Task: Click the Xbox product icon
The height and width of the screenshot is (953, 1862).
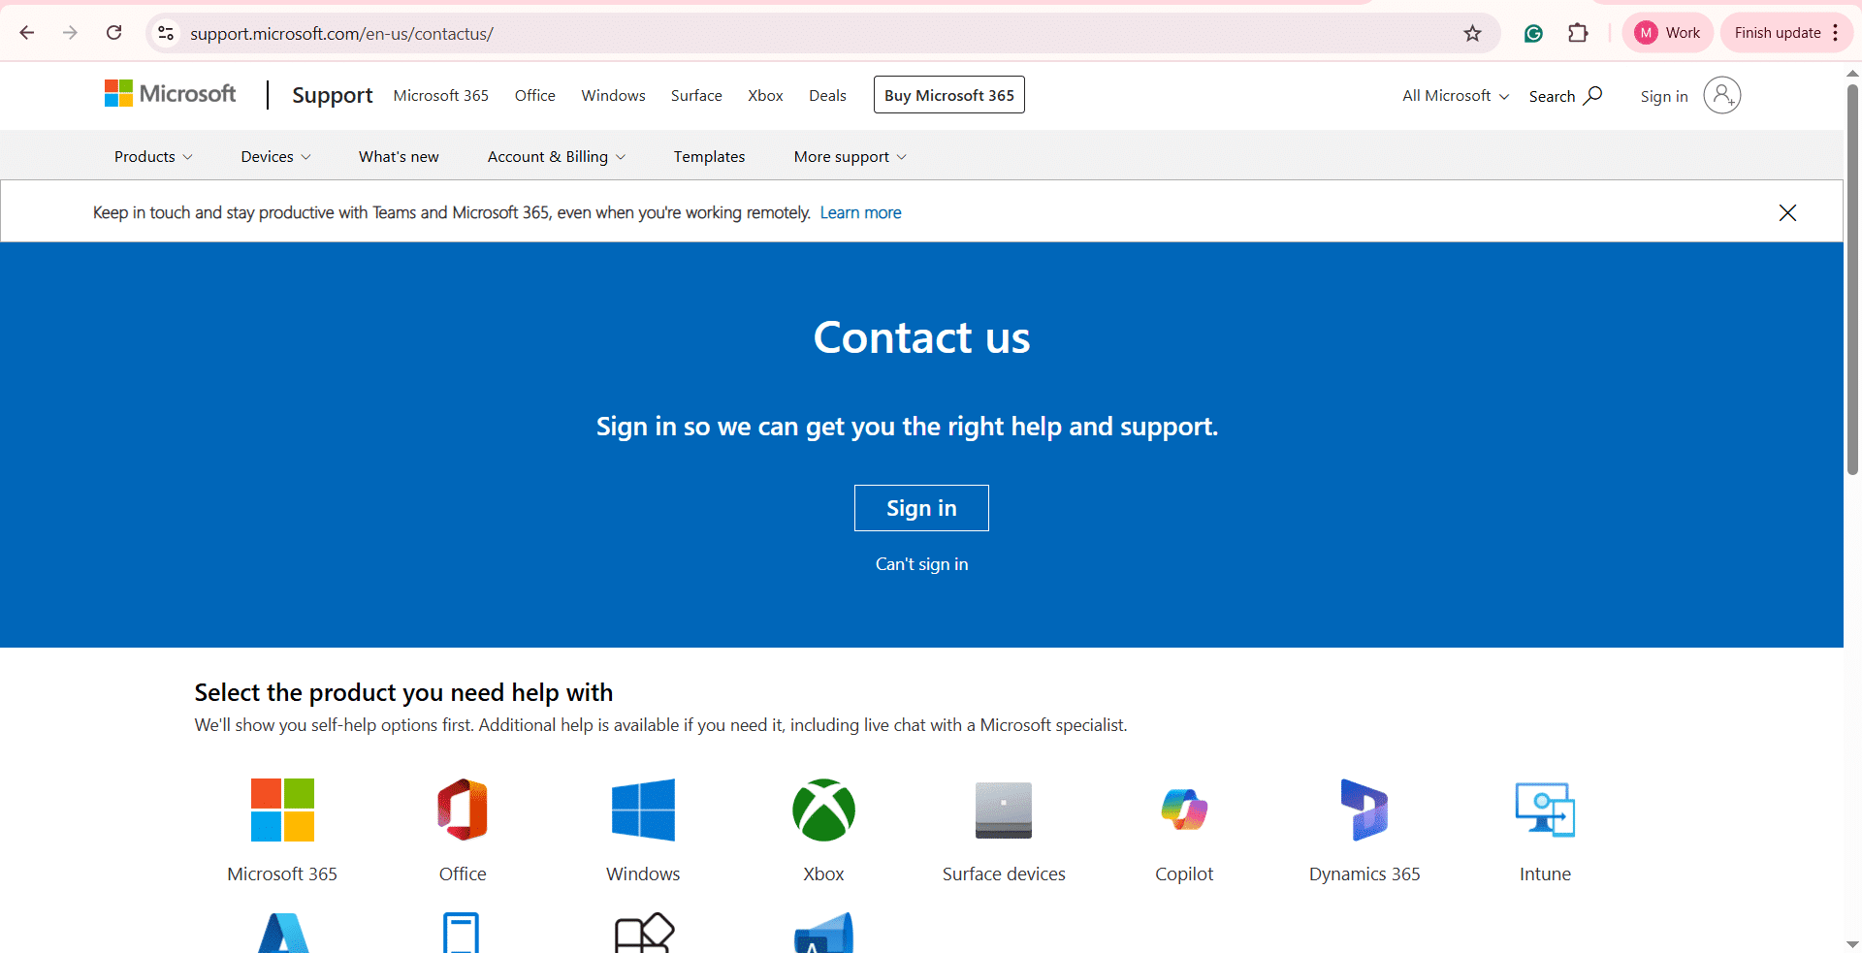Action: 823,810
